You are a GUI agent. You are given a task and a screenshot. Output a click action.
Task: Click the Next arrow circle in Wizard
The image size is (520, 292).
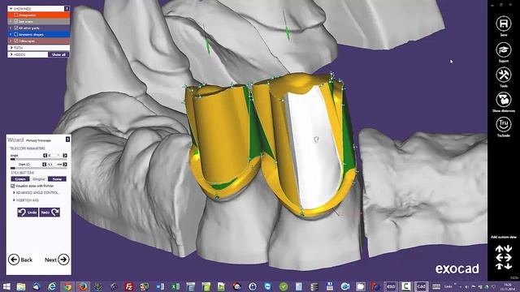(63, 260)
